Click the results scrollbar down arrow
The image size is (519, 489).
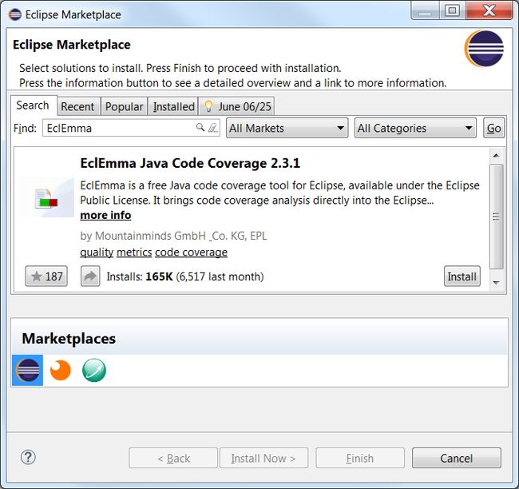click(x=496, y=283)
